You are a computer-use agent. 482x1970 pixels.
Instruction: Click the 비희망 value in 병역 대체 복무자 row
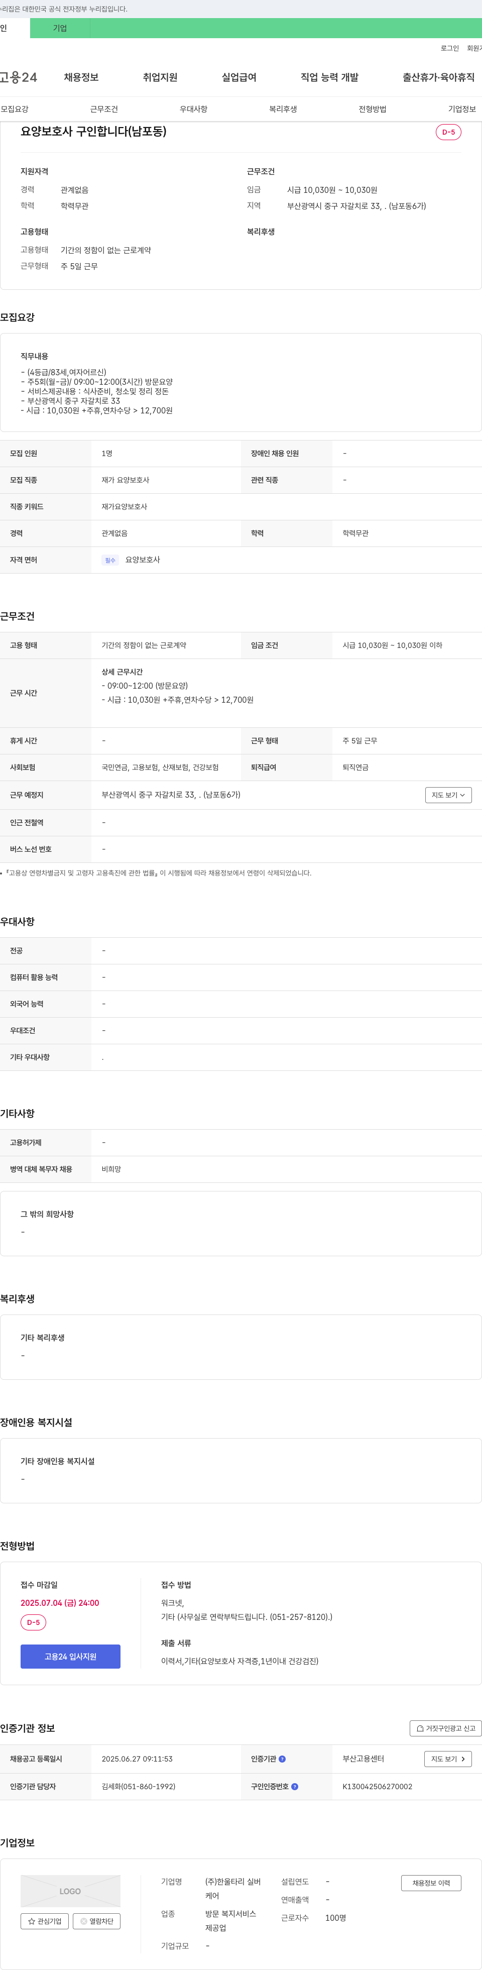point(111,1169)
